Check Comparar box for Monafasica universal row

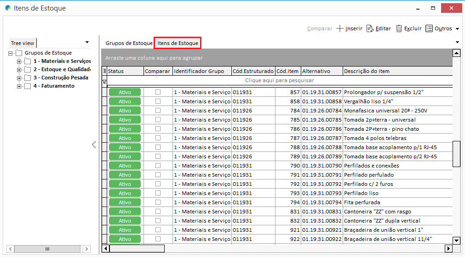pos(158,110)
